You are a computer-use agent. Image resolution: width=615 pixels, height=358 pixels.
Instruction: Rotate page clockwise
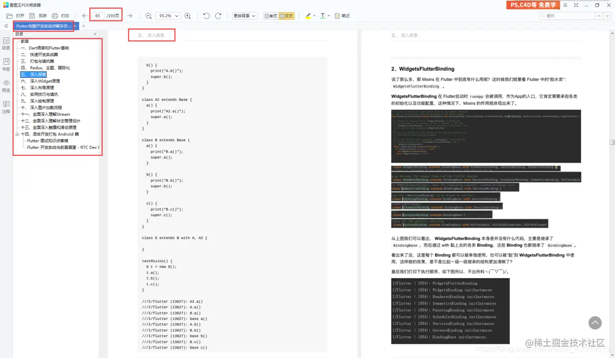[x=218, y=16]
